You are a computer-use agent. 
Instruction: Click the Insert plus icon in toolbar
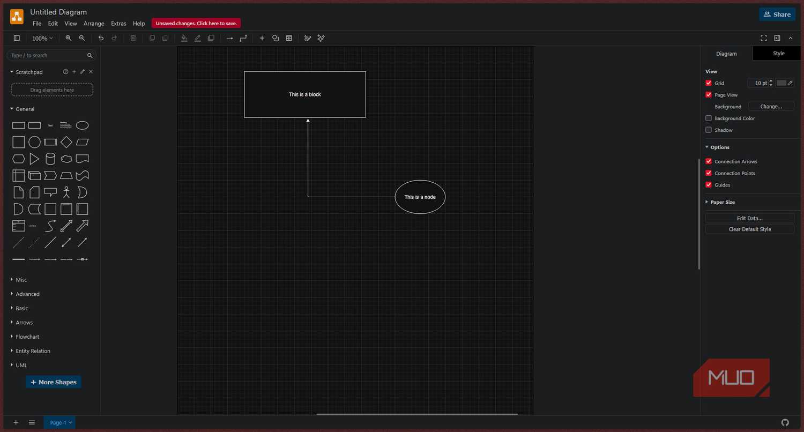click(262, 38)
